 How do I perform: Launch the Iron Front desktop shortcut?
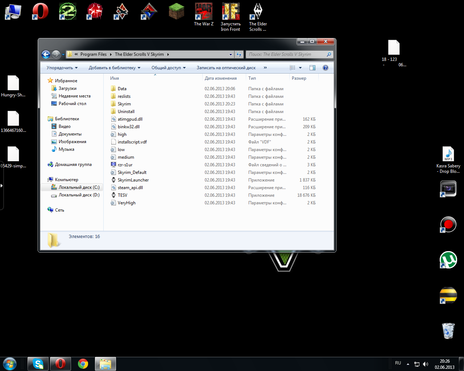231,17
